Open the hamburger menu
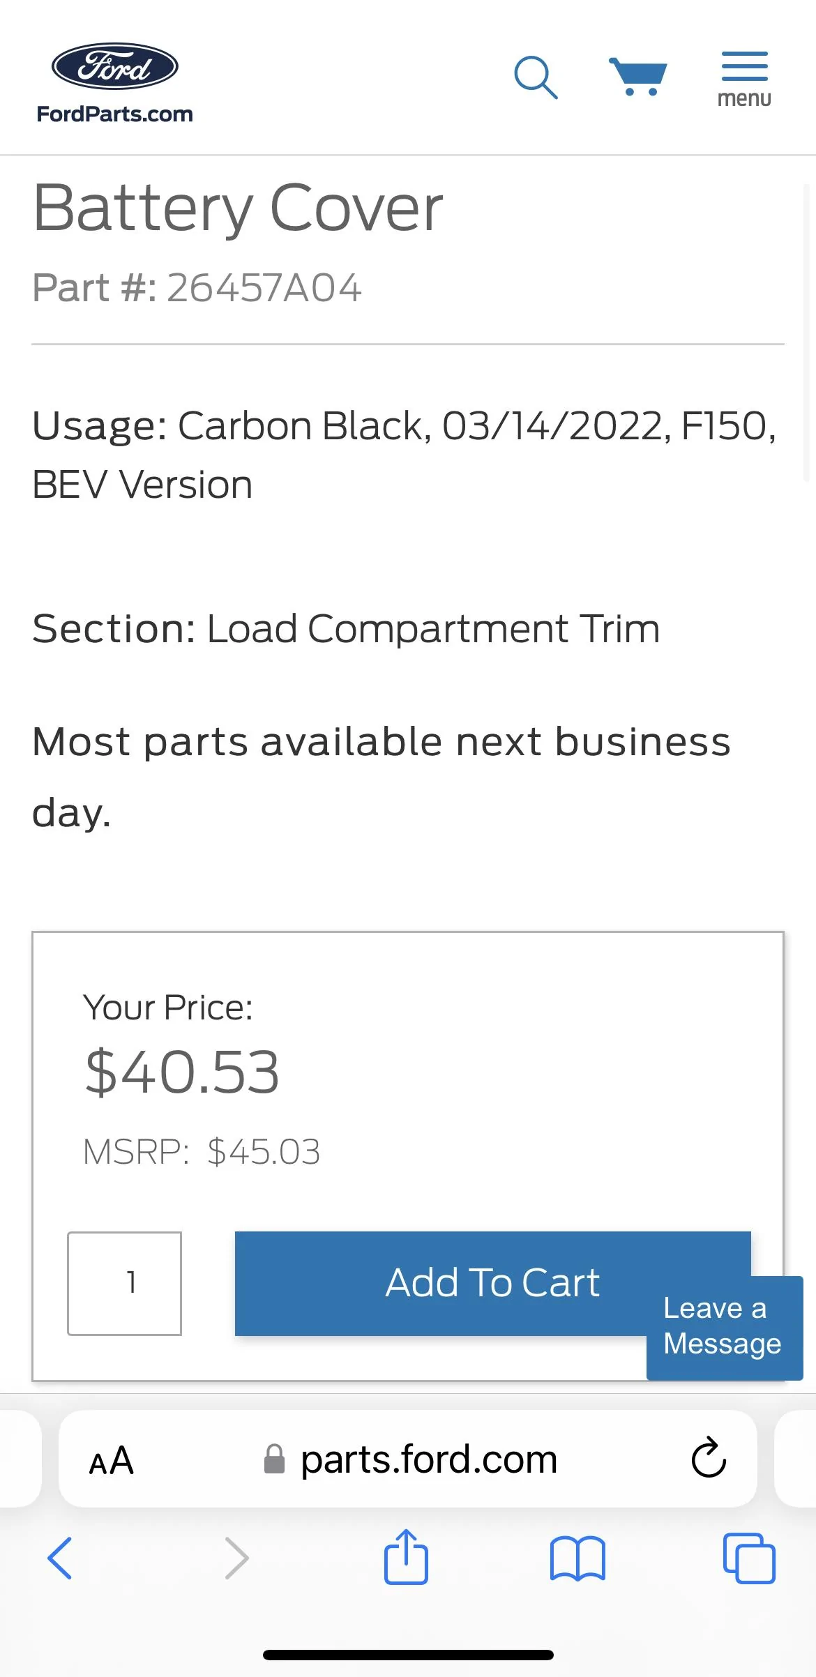 [x=744, y=78]
